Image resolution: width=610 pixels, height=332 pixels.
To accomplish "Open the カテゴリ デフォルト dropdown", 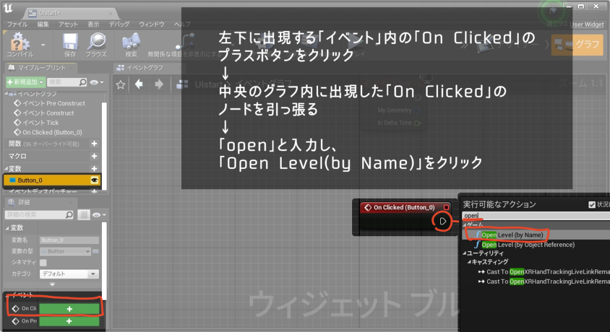I will (69, 274).
